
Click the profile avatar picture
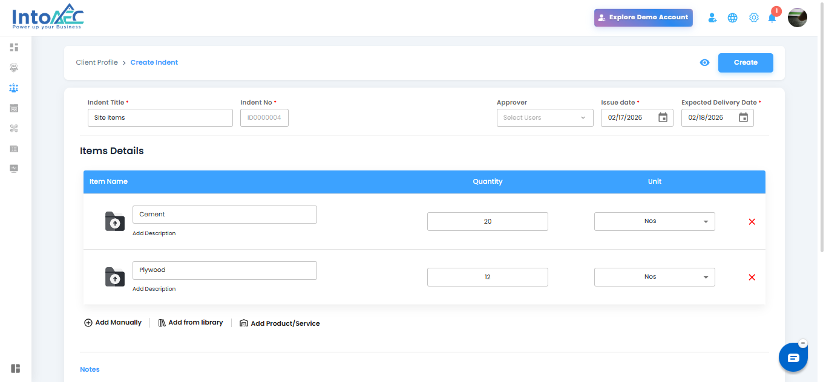[x=798, y=18]
